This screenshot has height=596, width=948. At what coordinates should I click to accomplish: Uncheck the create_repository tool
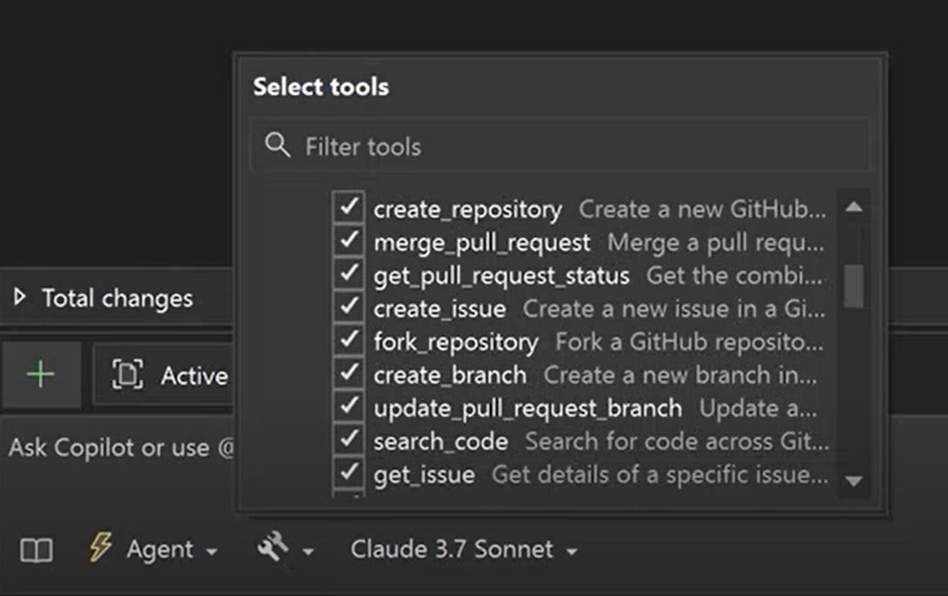coord(348,208)
